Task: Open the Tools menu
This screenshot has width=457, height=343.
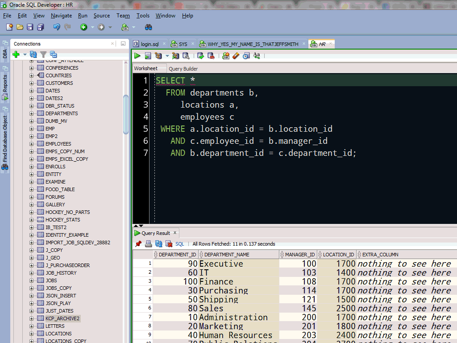Action: click(143, 16)
